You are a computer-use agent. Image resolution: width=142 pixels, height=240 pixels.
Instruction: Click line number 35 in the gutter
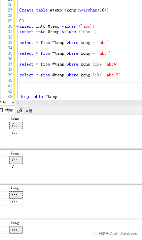pyautogui.click(x=10, y=53)
